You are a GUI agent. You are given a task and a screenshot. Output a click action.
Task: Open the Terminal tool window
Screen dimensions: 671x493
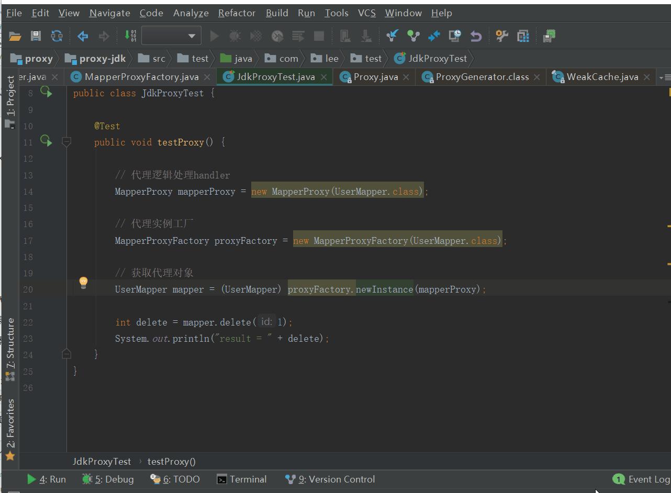coord(242,479)
